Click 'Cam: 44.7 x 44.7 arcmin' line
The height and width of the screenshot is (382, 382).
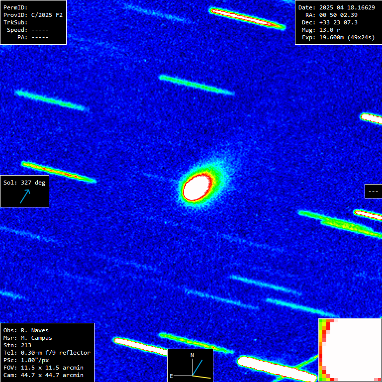[x=43, y=375]
